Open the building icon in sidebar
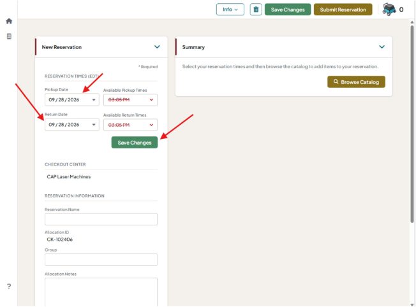The height and width of the screenshot is (307, 416). click(9, 36)
